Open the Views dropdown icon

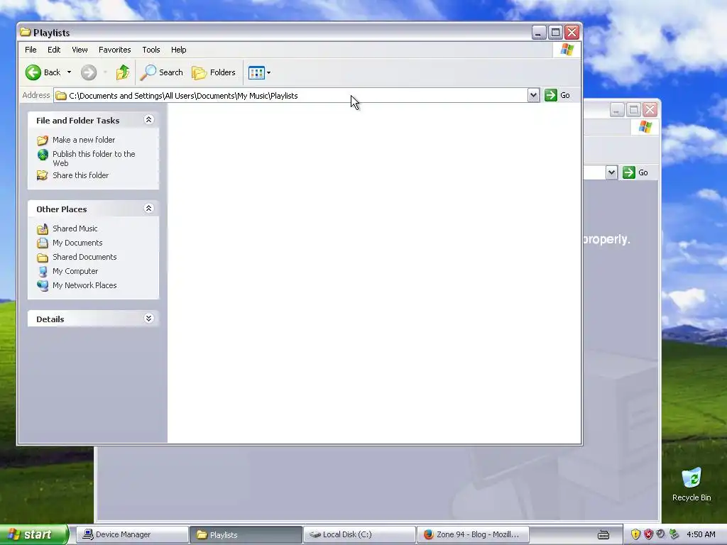click(x=259, y=72)
